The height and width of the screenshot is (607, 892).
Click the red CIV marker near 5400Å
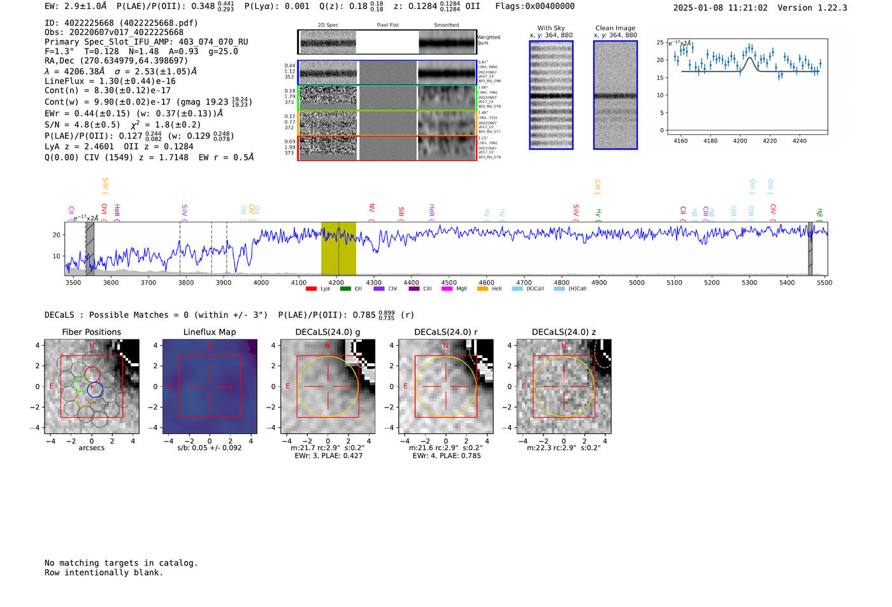pos(773,211)
